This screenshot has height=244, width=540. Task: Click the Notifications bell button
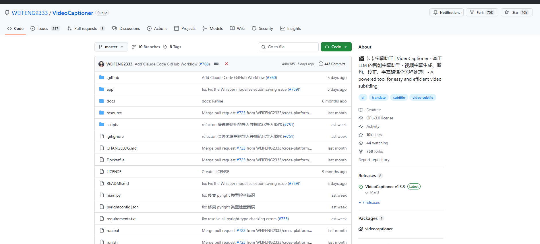[446, 12]
